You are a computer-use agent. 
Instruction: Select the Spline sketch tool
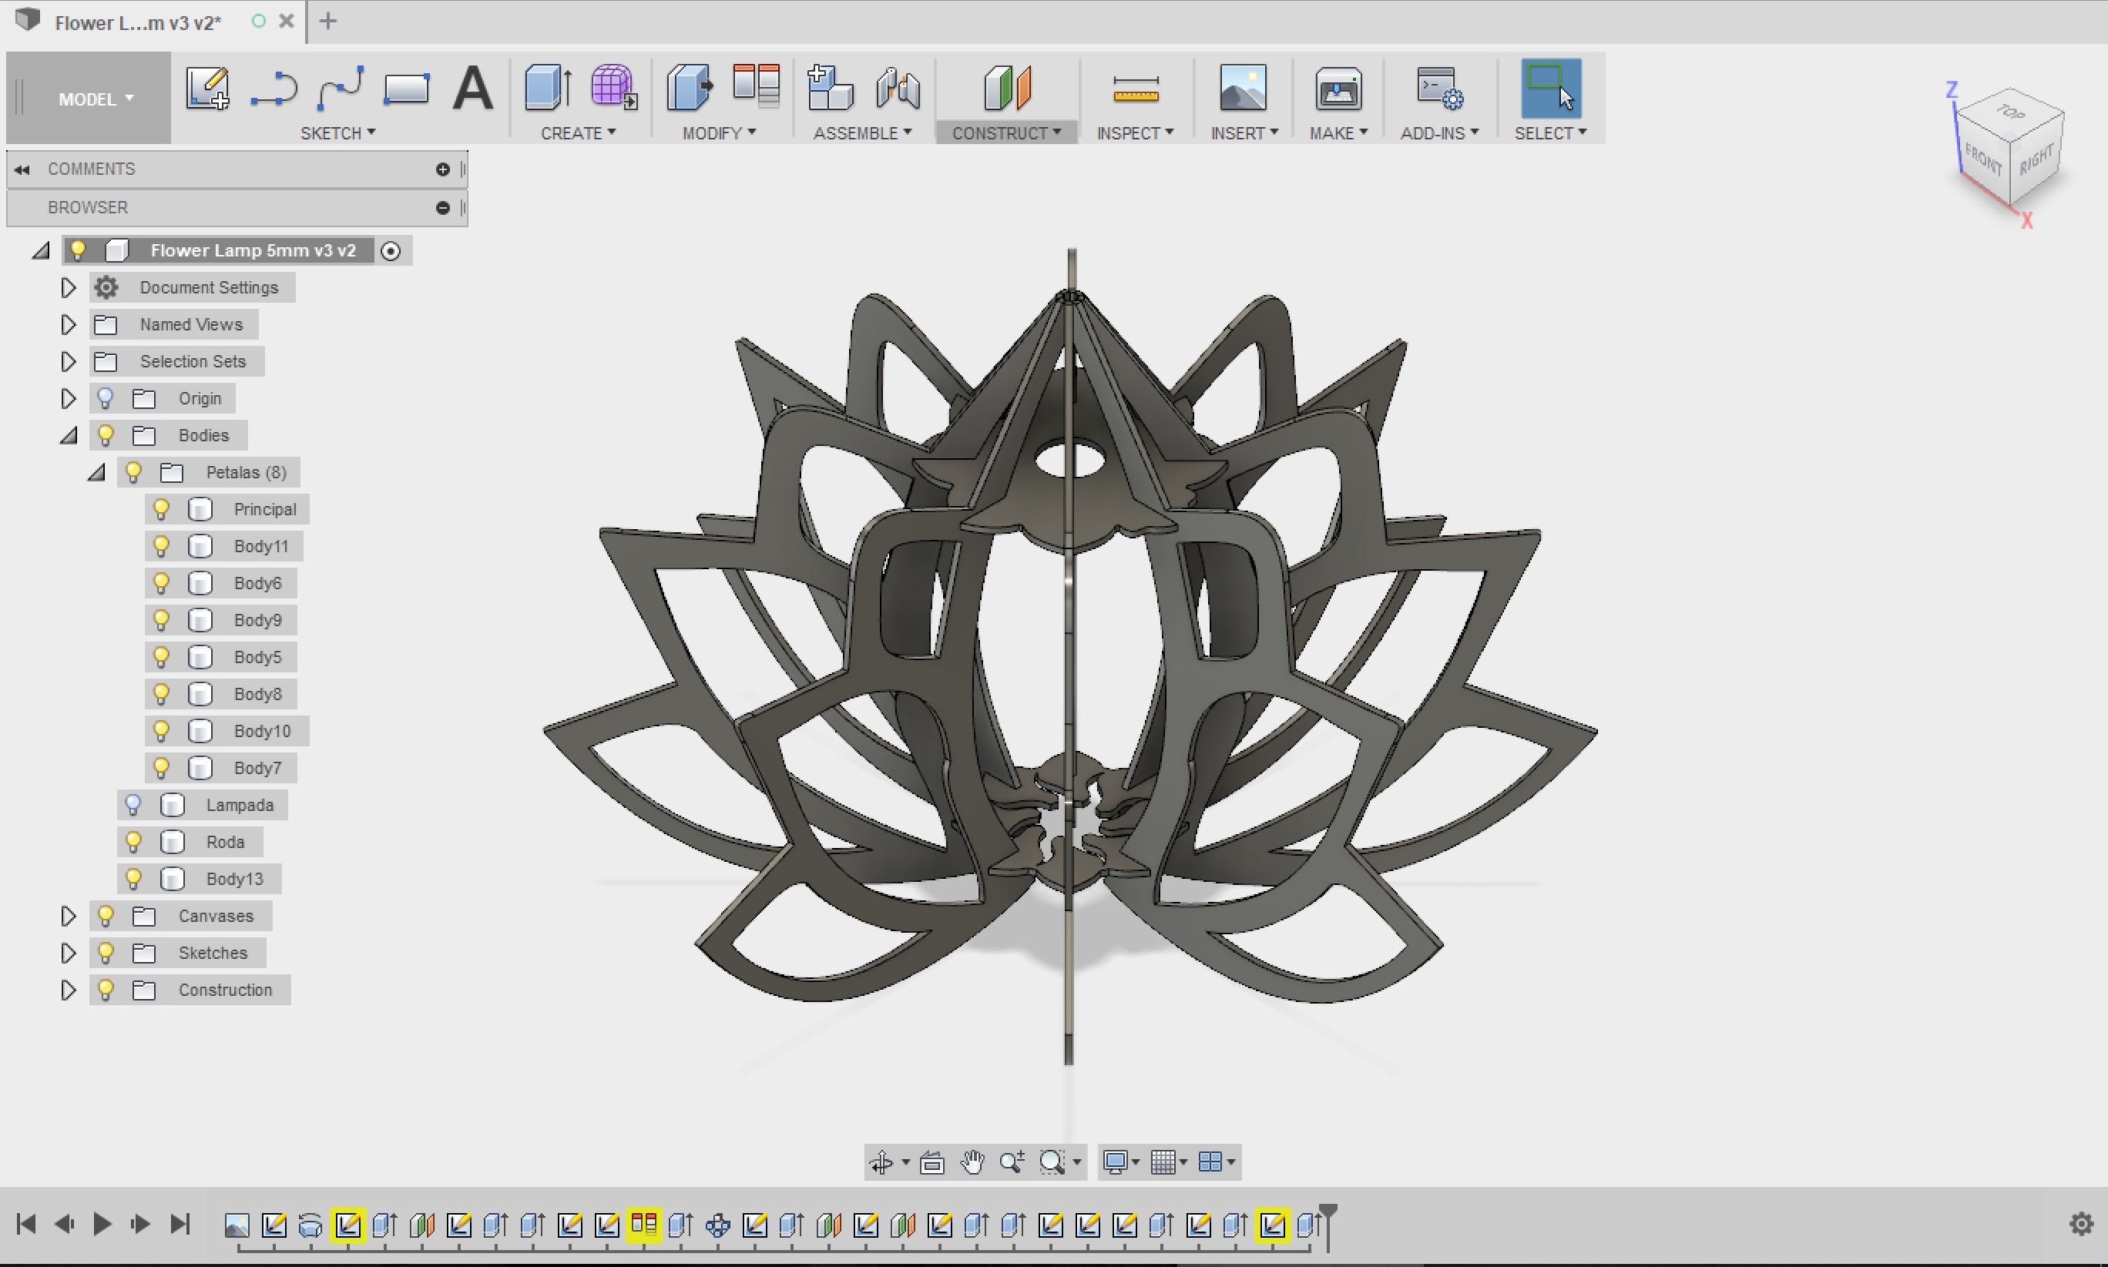click(340, 89)
